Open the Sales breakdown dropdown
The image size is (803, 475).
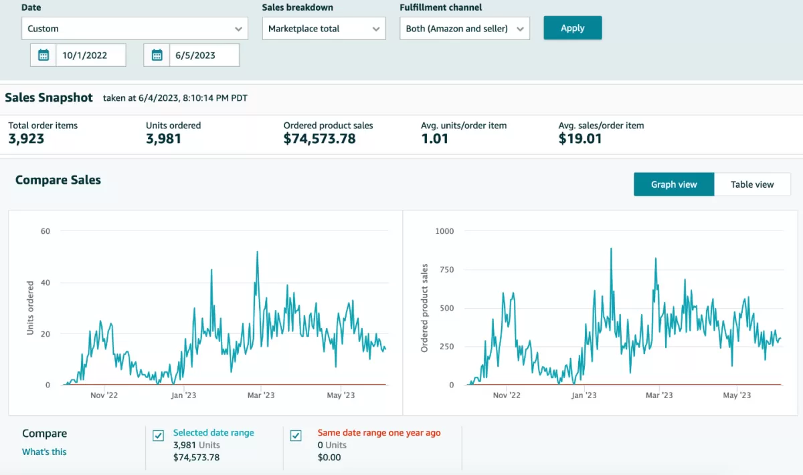pyautogui.click(x=324, y=29)
